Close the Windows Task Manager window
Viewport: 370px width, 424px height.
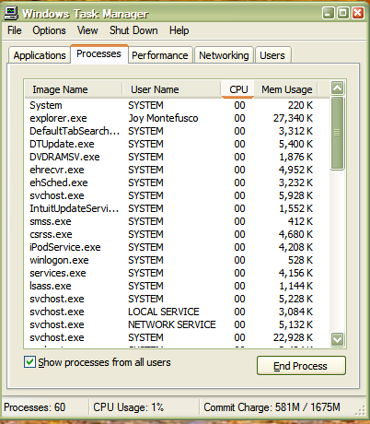pyautogui.click(x=358, y=13)
